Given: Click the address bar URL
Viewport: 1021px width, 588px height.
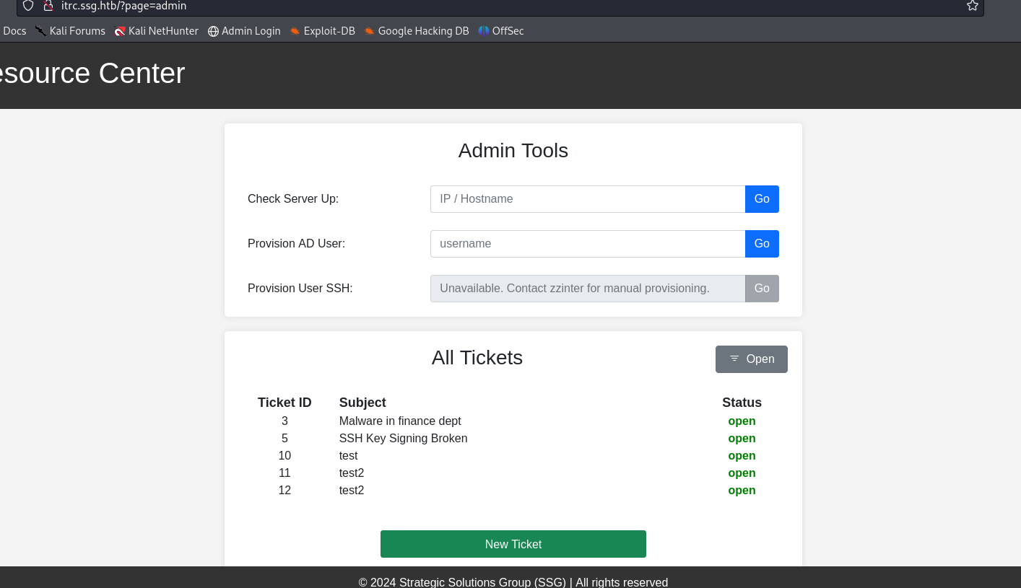Looking at the screenshot, I should (123, 6).
